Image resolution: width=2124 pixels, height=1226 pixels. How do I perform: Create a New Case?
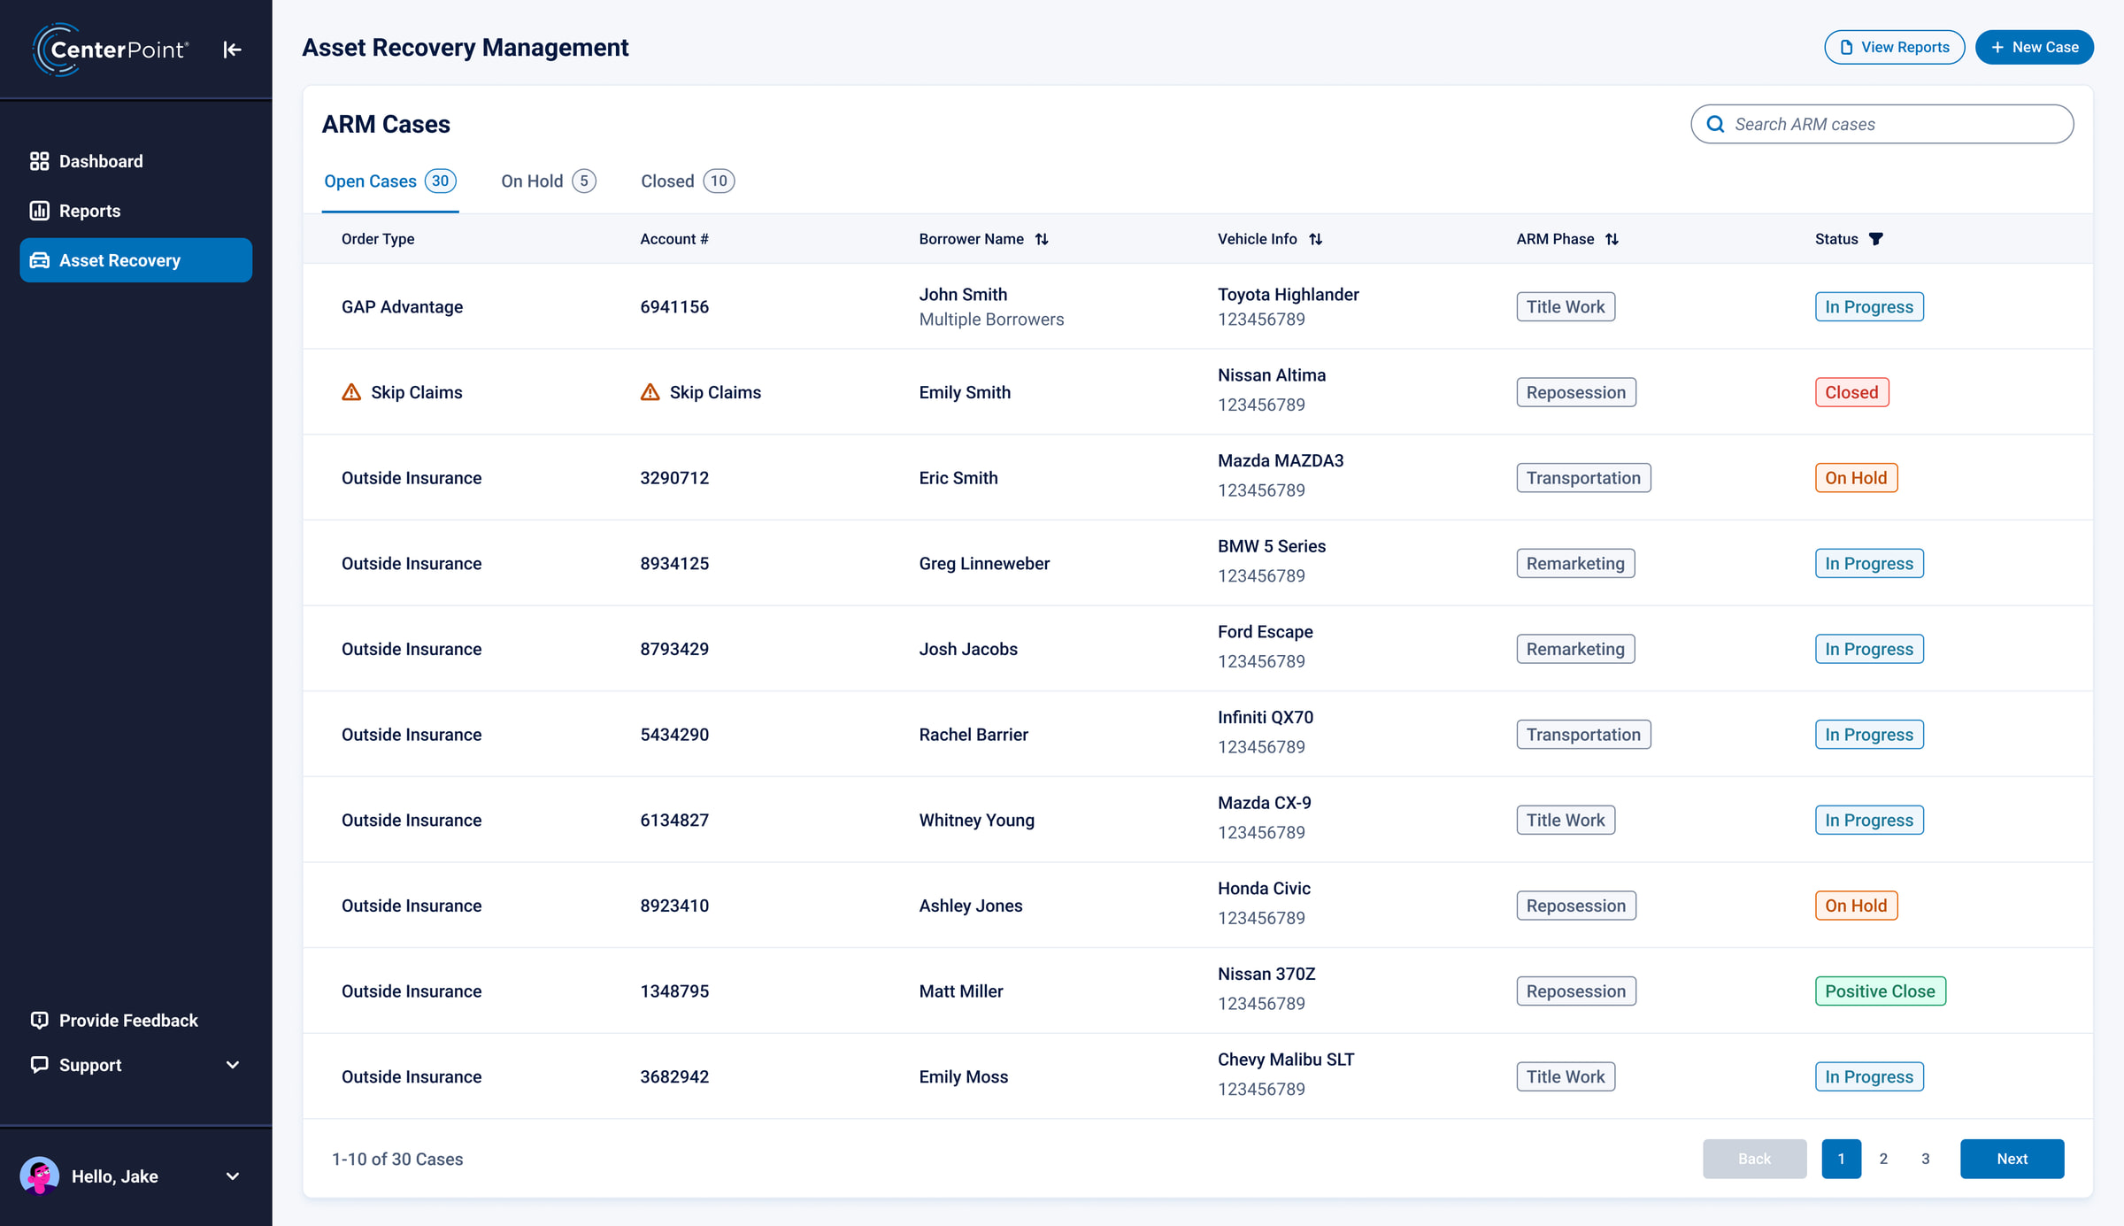pos(2034,47)
